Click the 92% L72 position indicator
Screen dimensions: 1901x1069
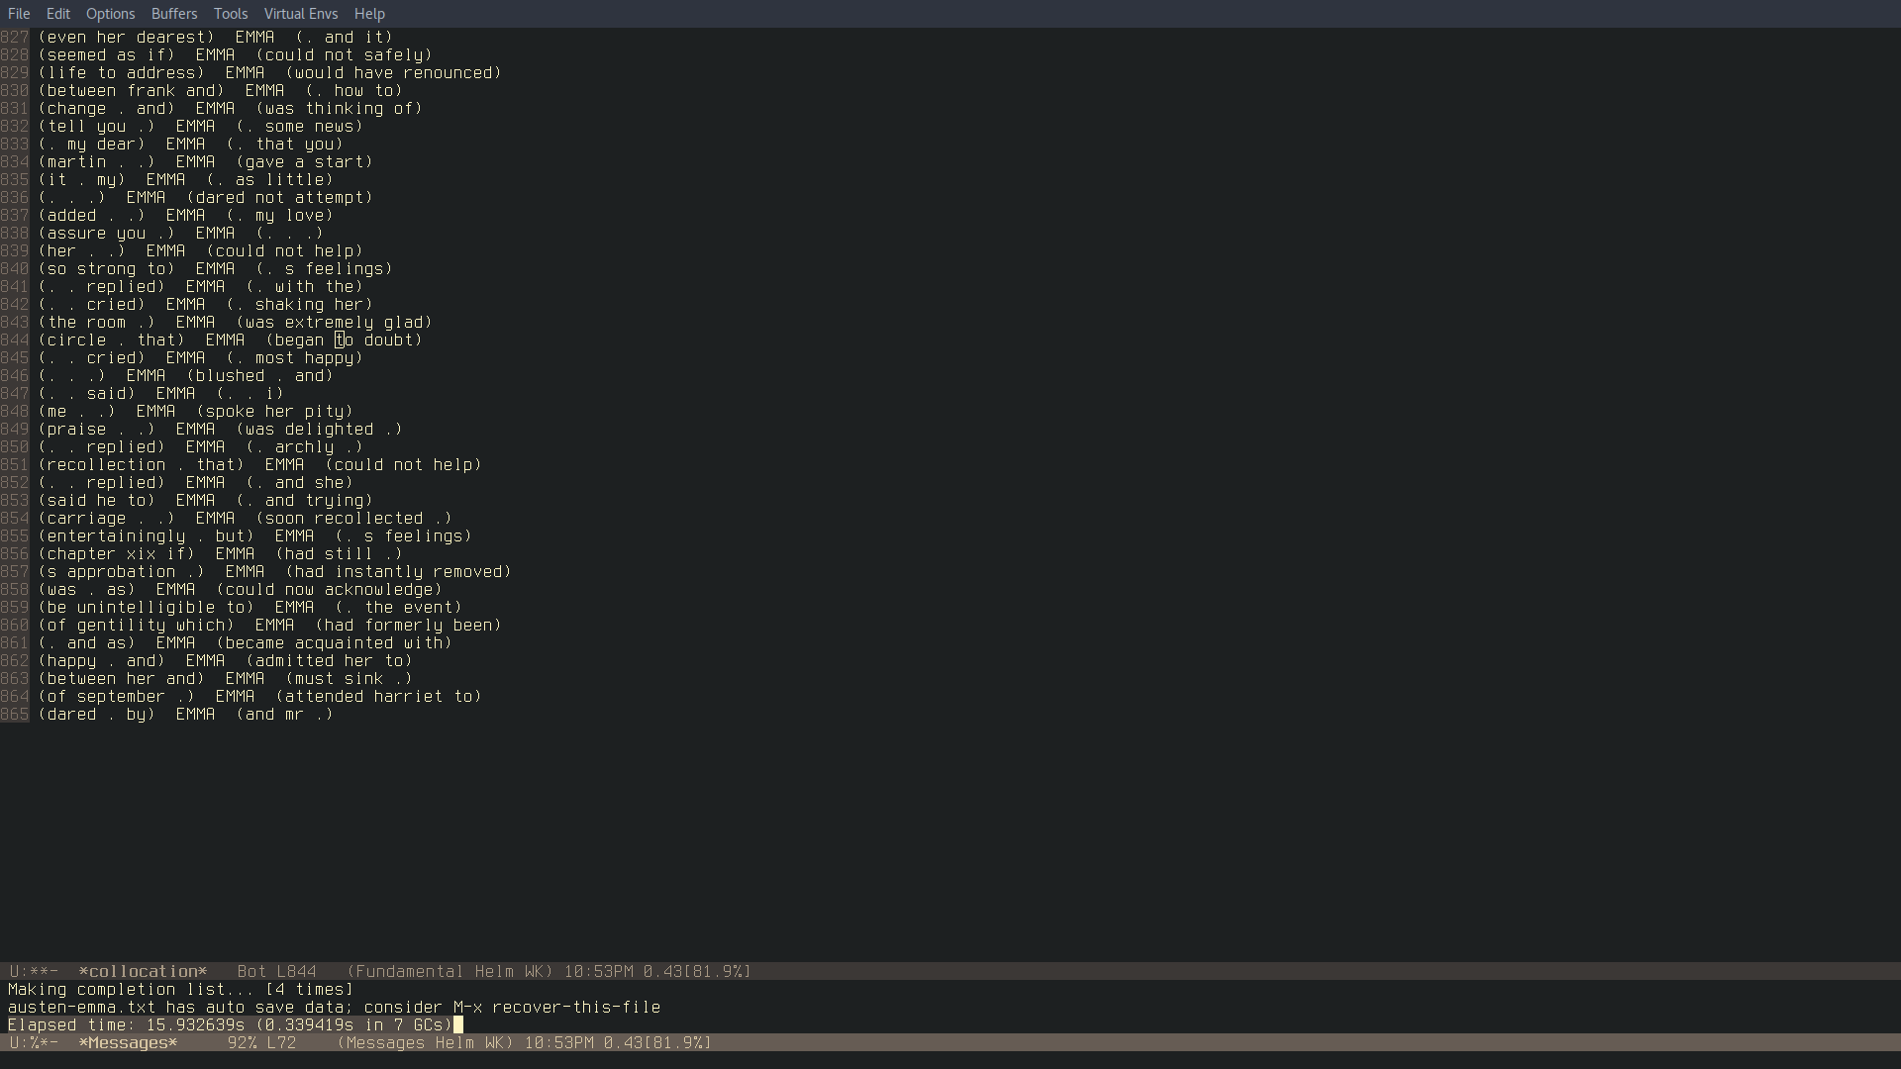click(261, 1043)
